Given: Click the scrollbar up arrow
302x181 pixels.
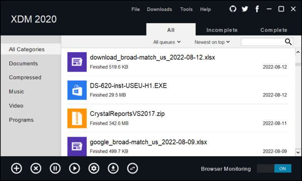Looking at the screenshot, I should [x=298, y=52].
